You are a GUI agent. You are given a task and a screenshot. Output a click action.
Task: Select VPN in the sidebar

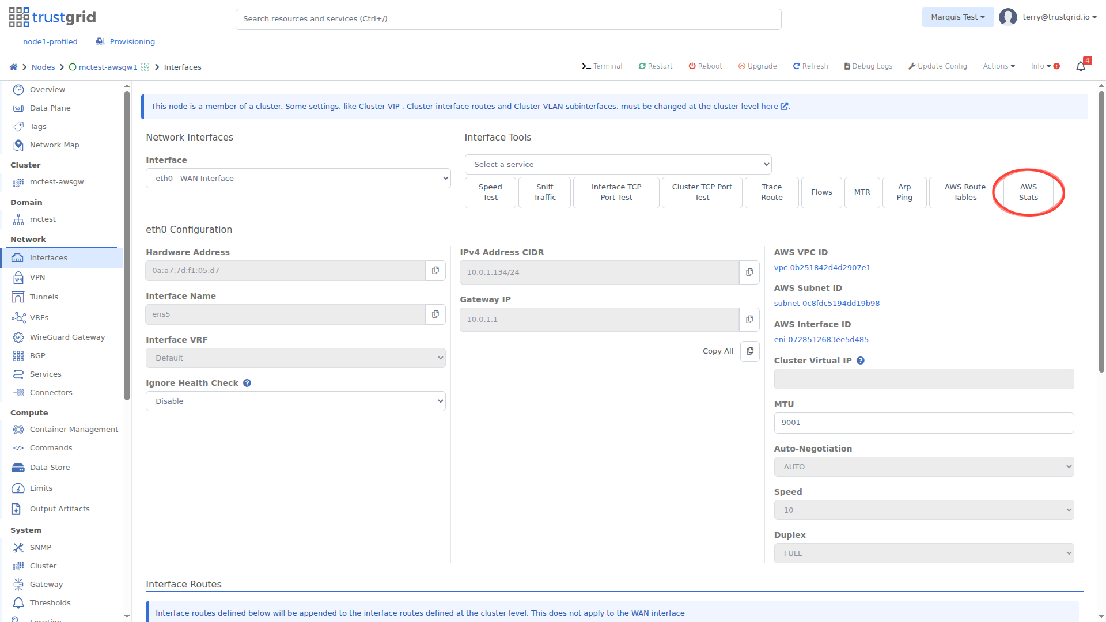pos(37,278)
